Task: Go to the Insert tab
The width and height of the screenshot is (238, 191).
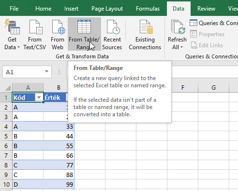Action: point(71,9)
